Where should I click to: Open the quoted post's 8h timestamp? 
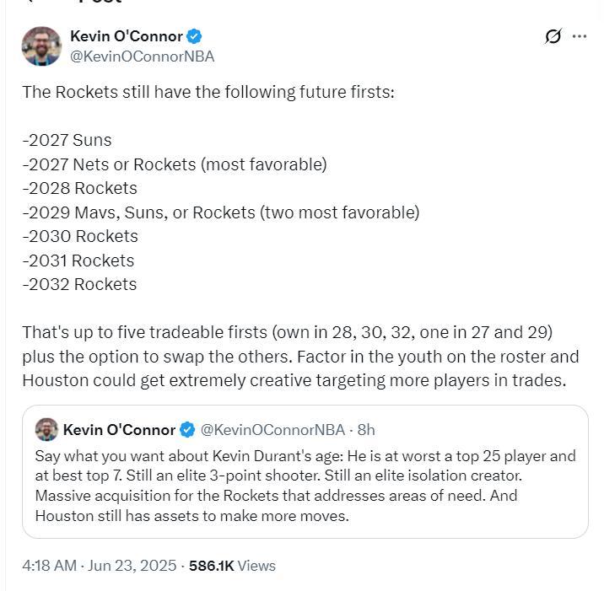point(366,430)
